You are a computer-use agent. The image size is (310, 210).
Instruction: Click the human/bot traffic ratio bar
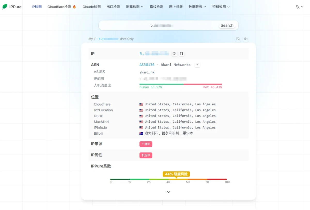pyautogui.click(x=181, y=84)
